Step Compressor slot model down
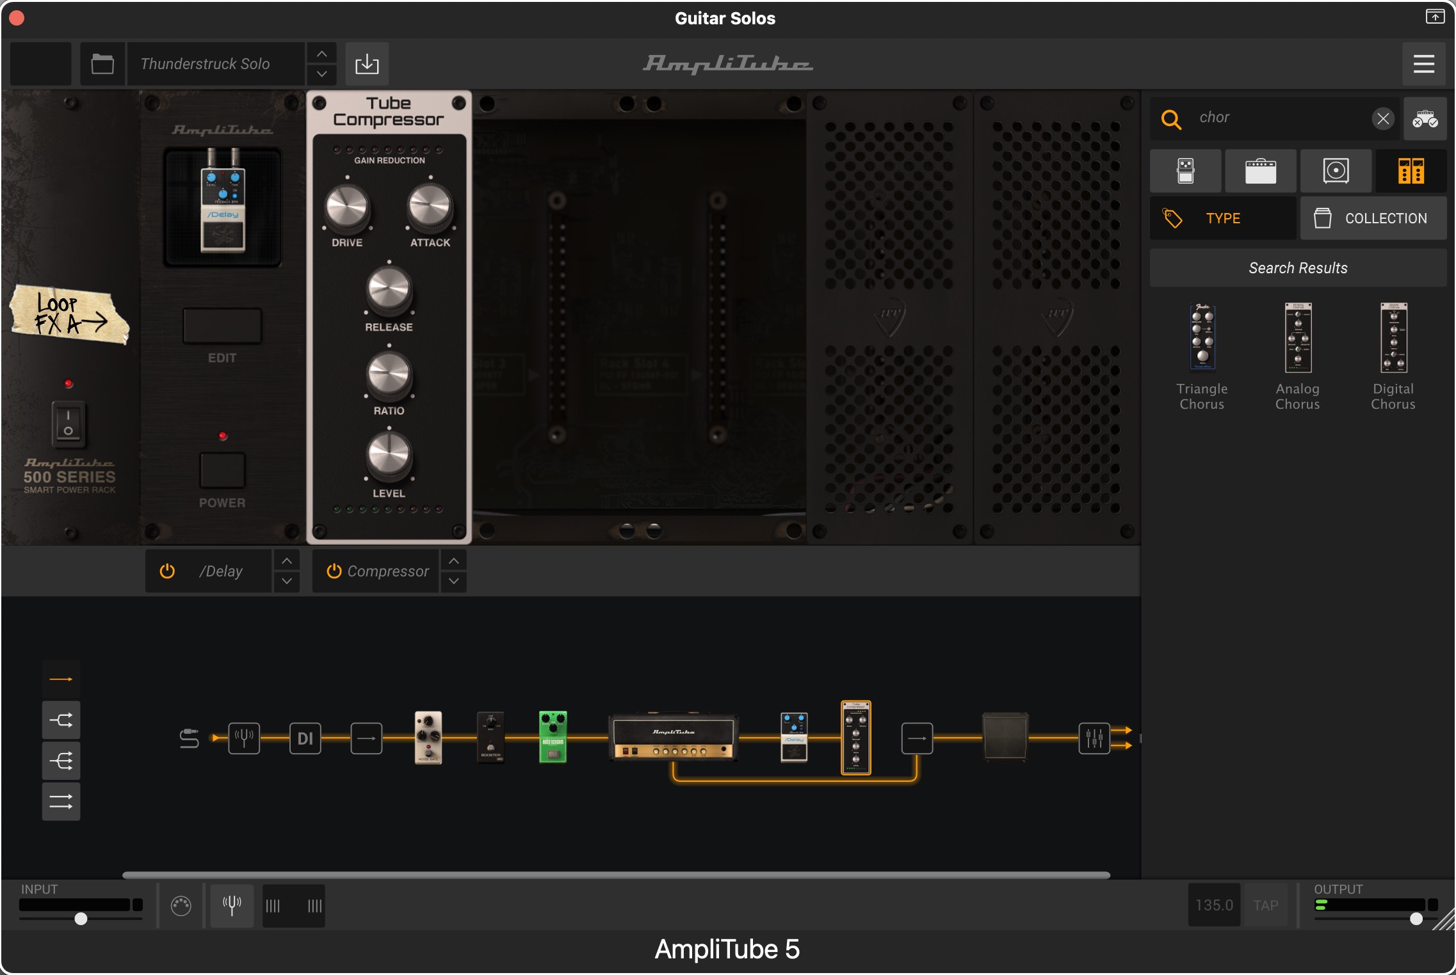Screen dimensions: 1456x975 [x=454, y=581]
